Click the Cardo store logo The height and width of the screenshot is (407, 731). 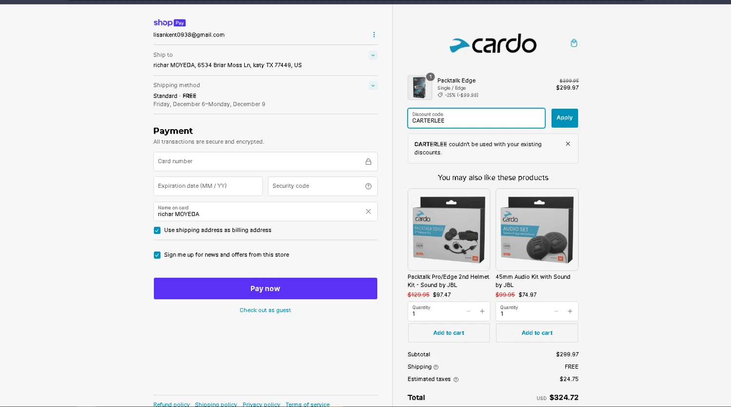tap(493, 43)
